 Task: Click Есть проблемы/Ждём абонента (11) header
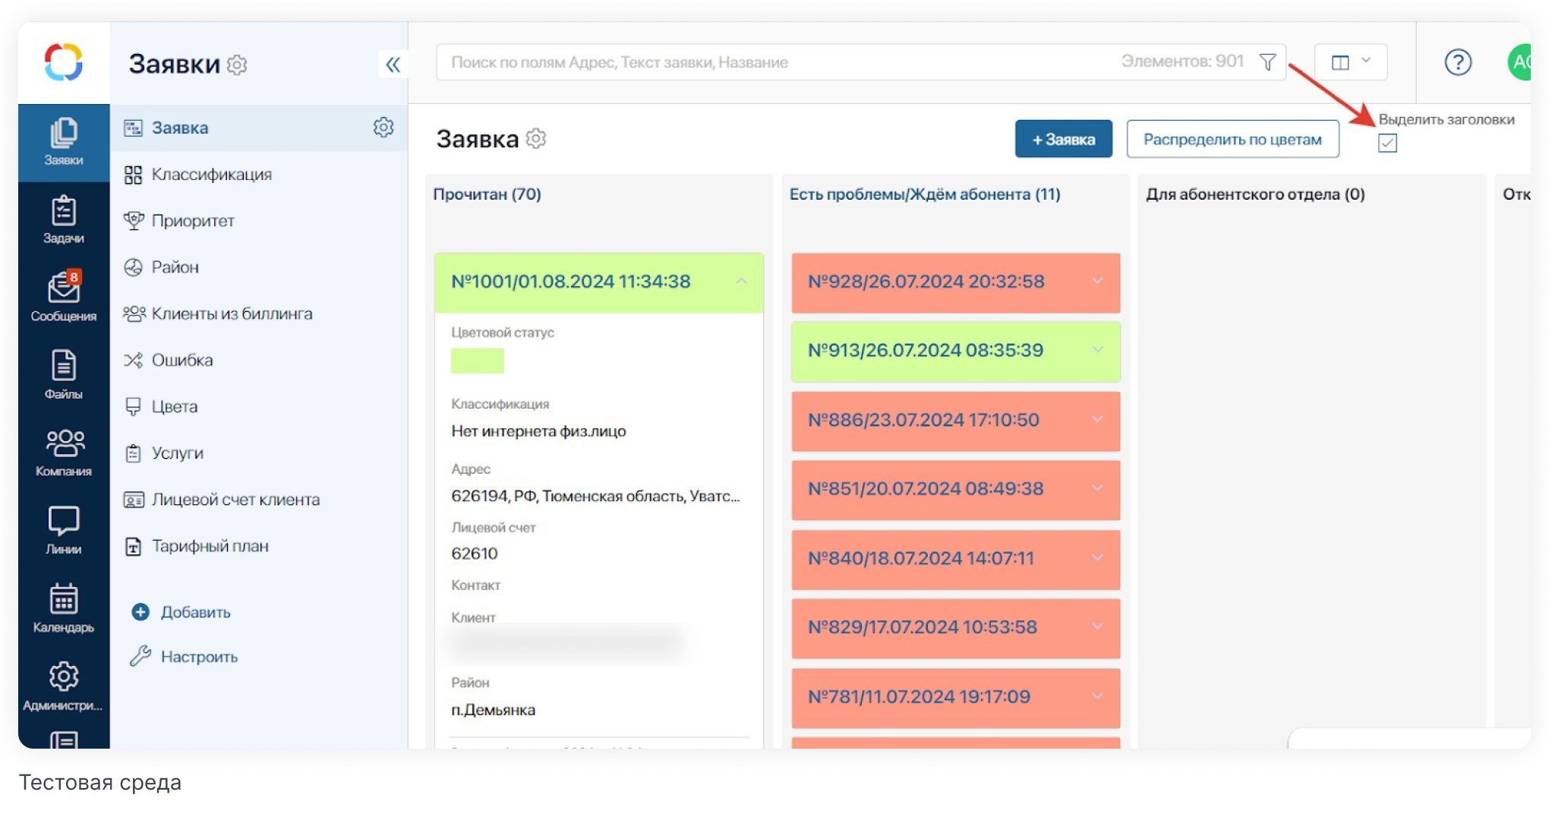coord(925,194)
